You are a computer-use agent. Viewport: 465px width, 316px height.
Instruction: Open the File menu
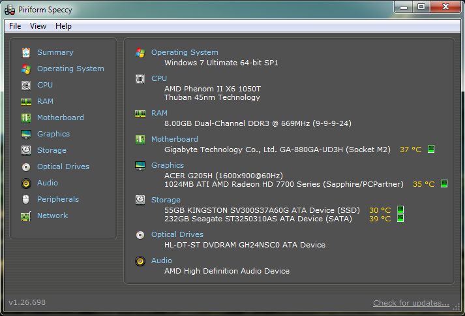point(15,26)
